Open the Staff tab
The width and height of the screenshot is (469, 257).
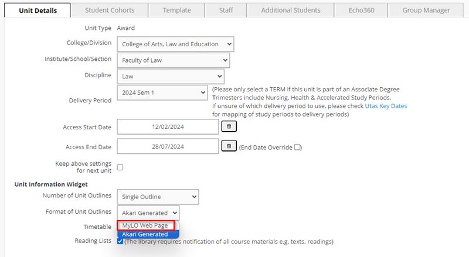(x=226, y=10)
